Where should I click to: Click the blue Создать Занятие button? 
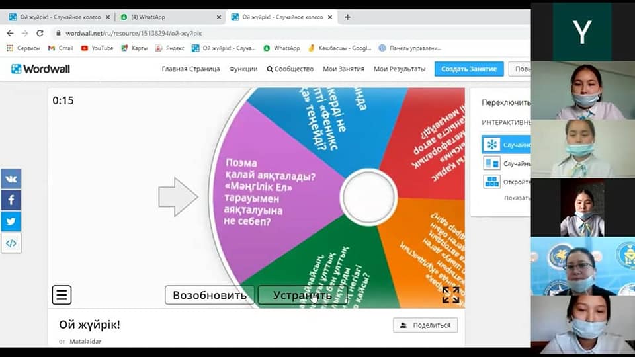click(x=469, y=69)
